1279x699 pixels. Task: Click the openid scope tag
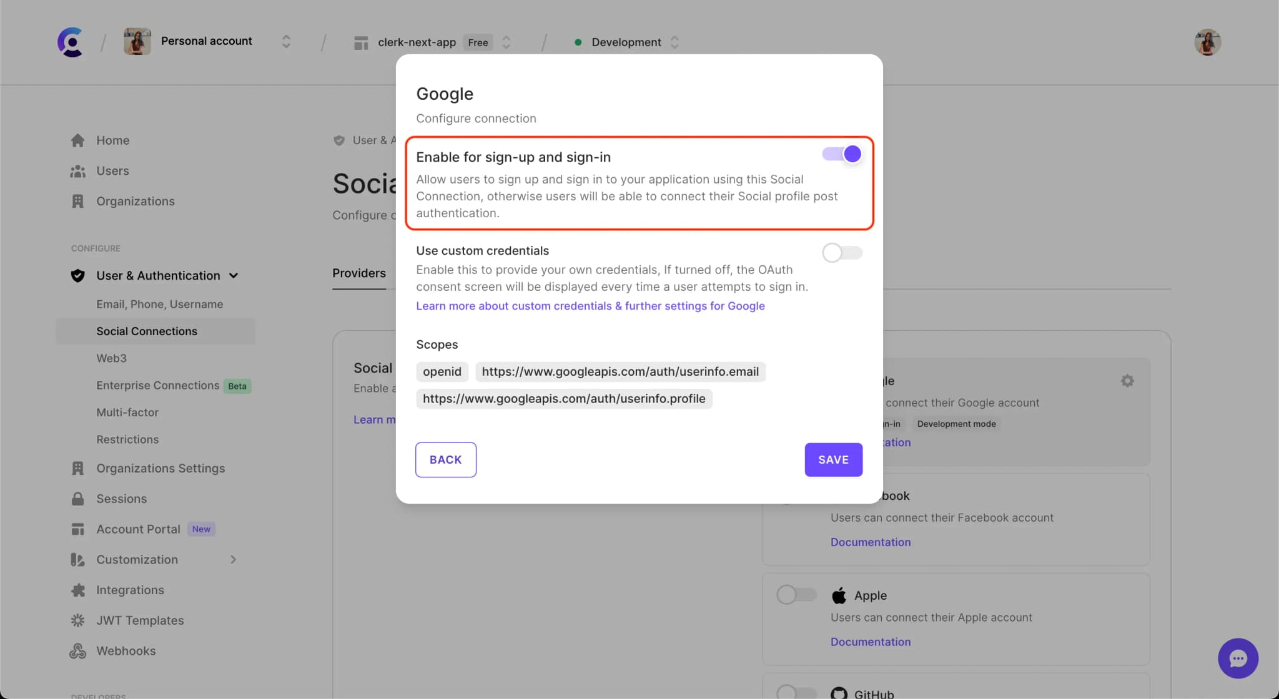pyautogui.click(x=442, y=371)
